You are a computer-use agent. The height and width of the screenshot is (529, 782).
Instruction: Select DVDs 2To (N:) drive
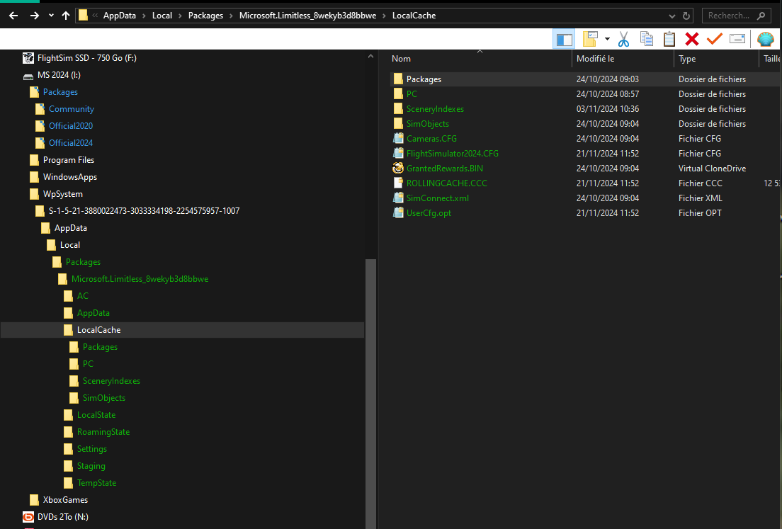click(x=63, y=516)
